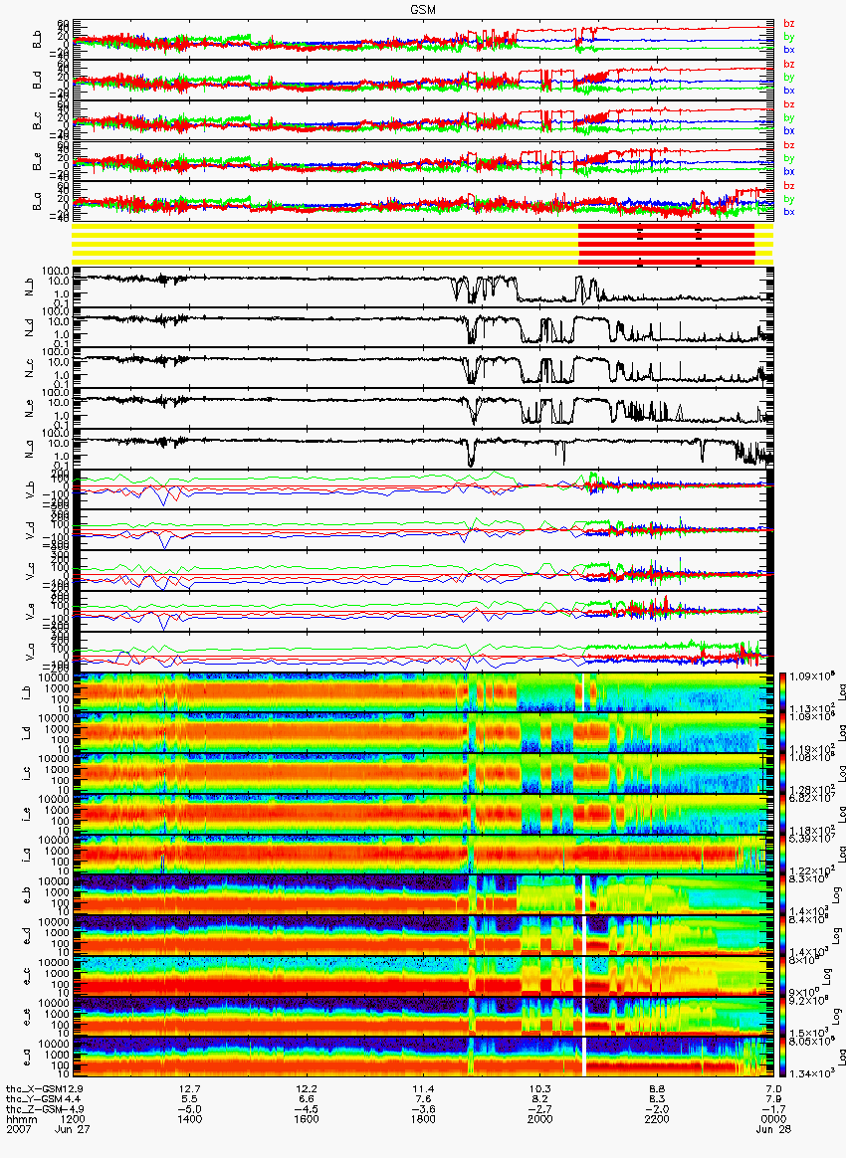Click the 1400 time tick label
The width and height of the screenshot is (846, 1158).
pos(189,1119)
